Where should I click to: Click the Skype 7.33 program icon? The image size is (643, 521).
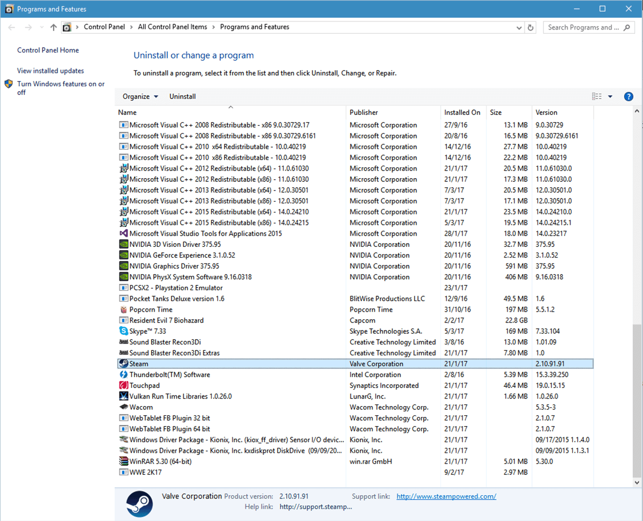(x=124, y=331)
